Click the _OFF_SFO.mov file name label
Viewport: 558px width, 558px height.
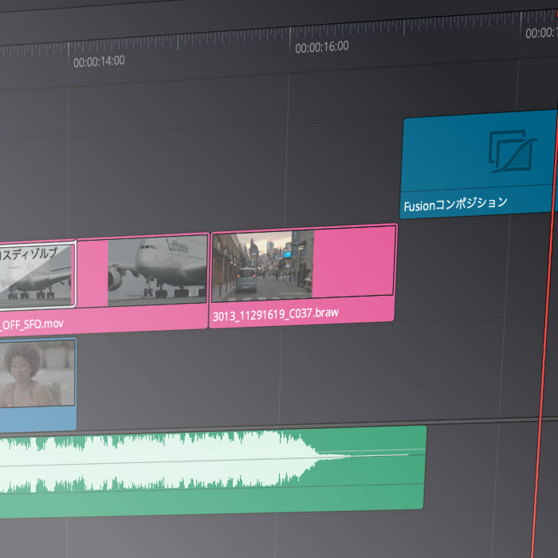pyautogui.click(x=32, y=325)
